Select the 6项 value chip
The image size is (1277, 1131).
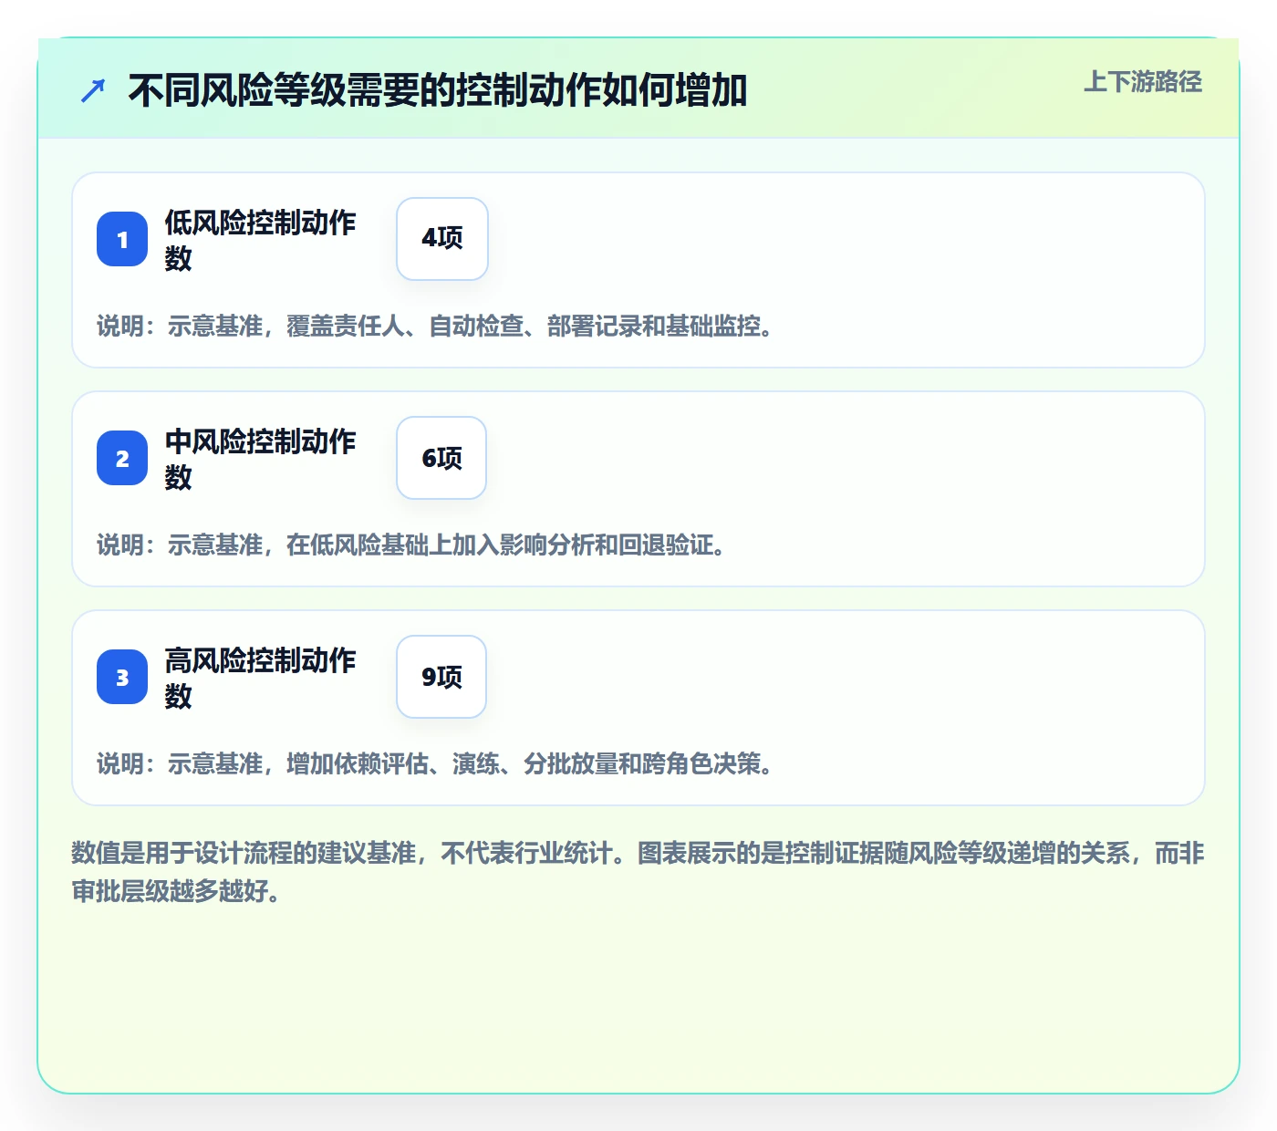(x=441, y=458)
